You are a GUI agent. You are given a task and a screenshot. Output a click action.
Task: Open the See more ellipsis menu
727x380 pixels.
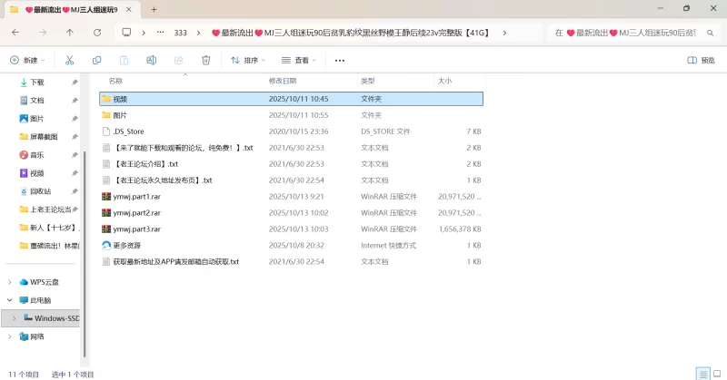pyautogui.click(x=340, y=60)
